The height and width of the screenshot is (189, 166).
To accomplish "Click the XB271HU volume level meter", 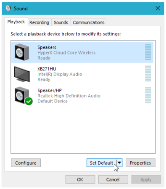I will coord(148,73).
